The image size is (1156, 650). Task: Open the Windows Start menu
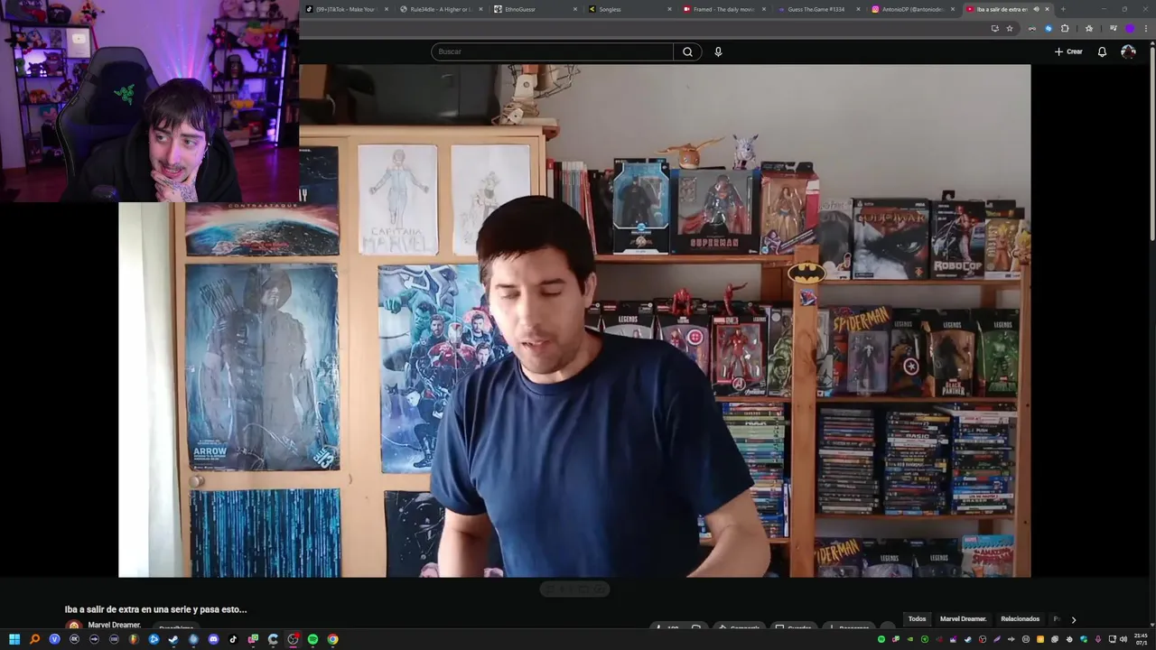point(14,639)
